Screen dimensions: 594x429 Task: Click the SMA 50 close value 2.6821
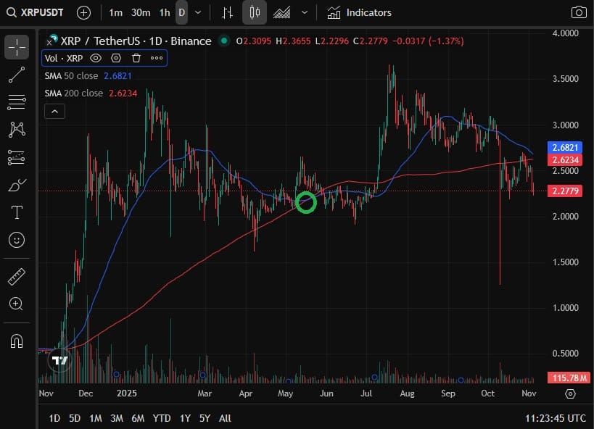[x=118, y=75]
